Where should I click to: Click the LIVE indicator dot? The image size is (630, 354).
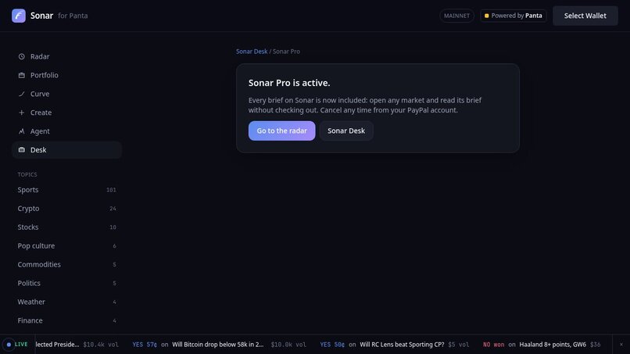point(9,345)
